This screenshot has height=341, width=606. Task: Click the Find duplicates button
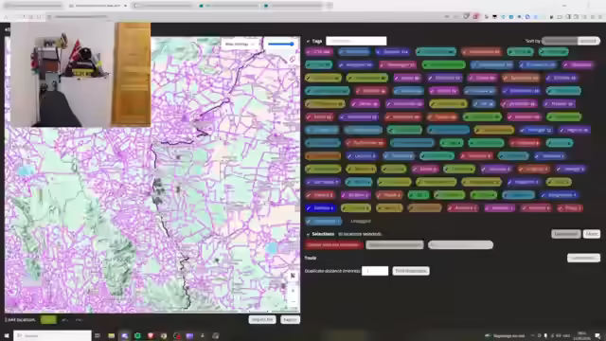coord(411,271)
